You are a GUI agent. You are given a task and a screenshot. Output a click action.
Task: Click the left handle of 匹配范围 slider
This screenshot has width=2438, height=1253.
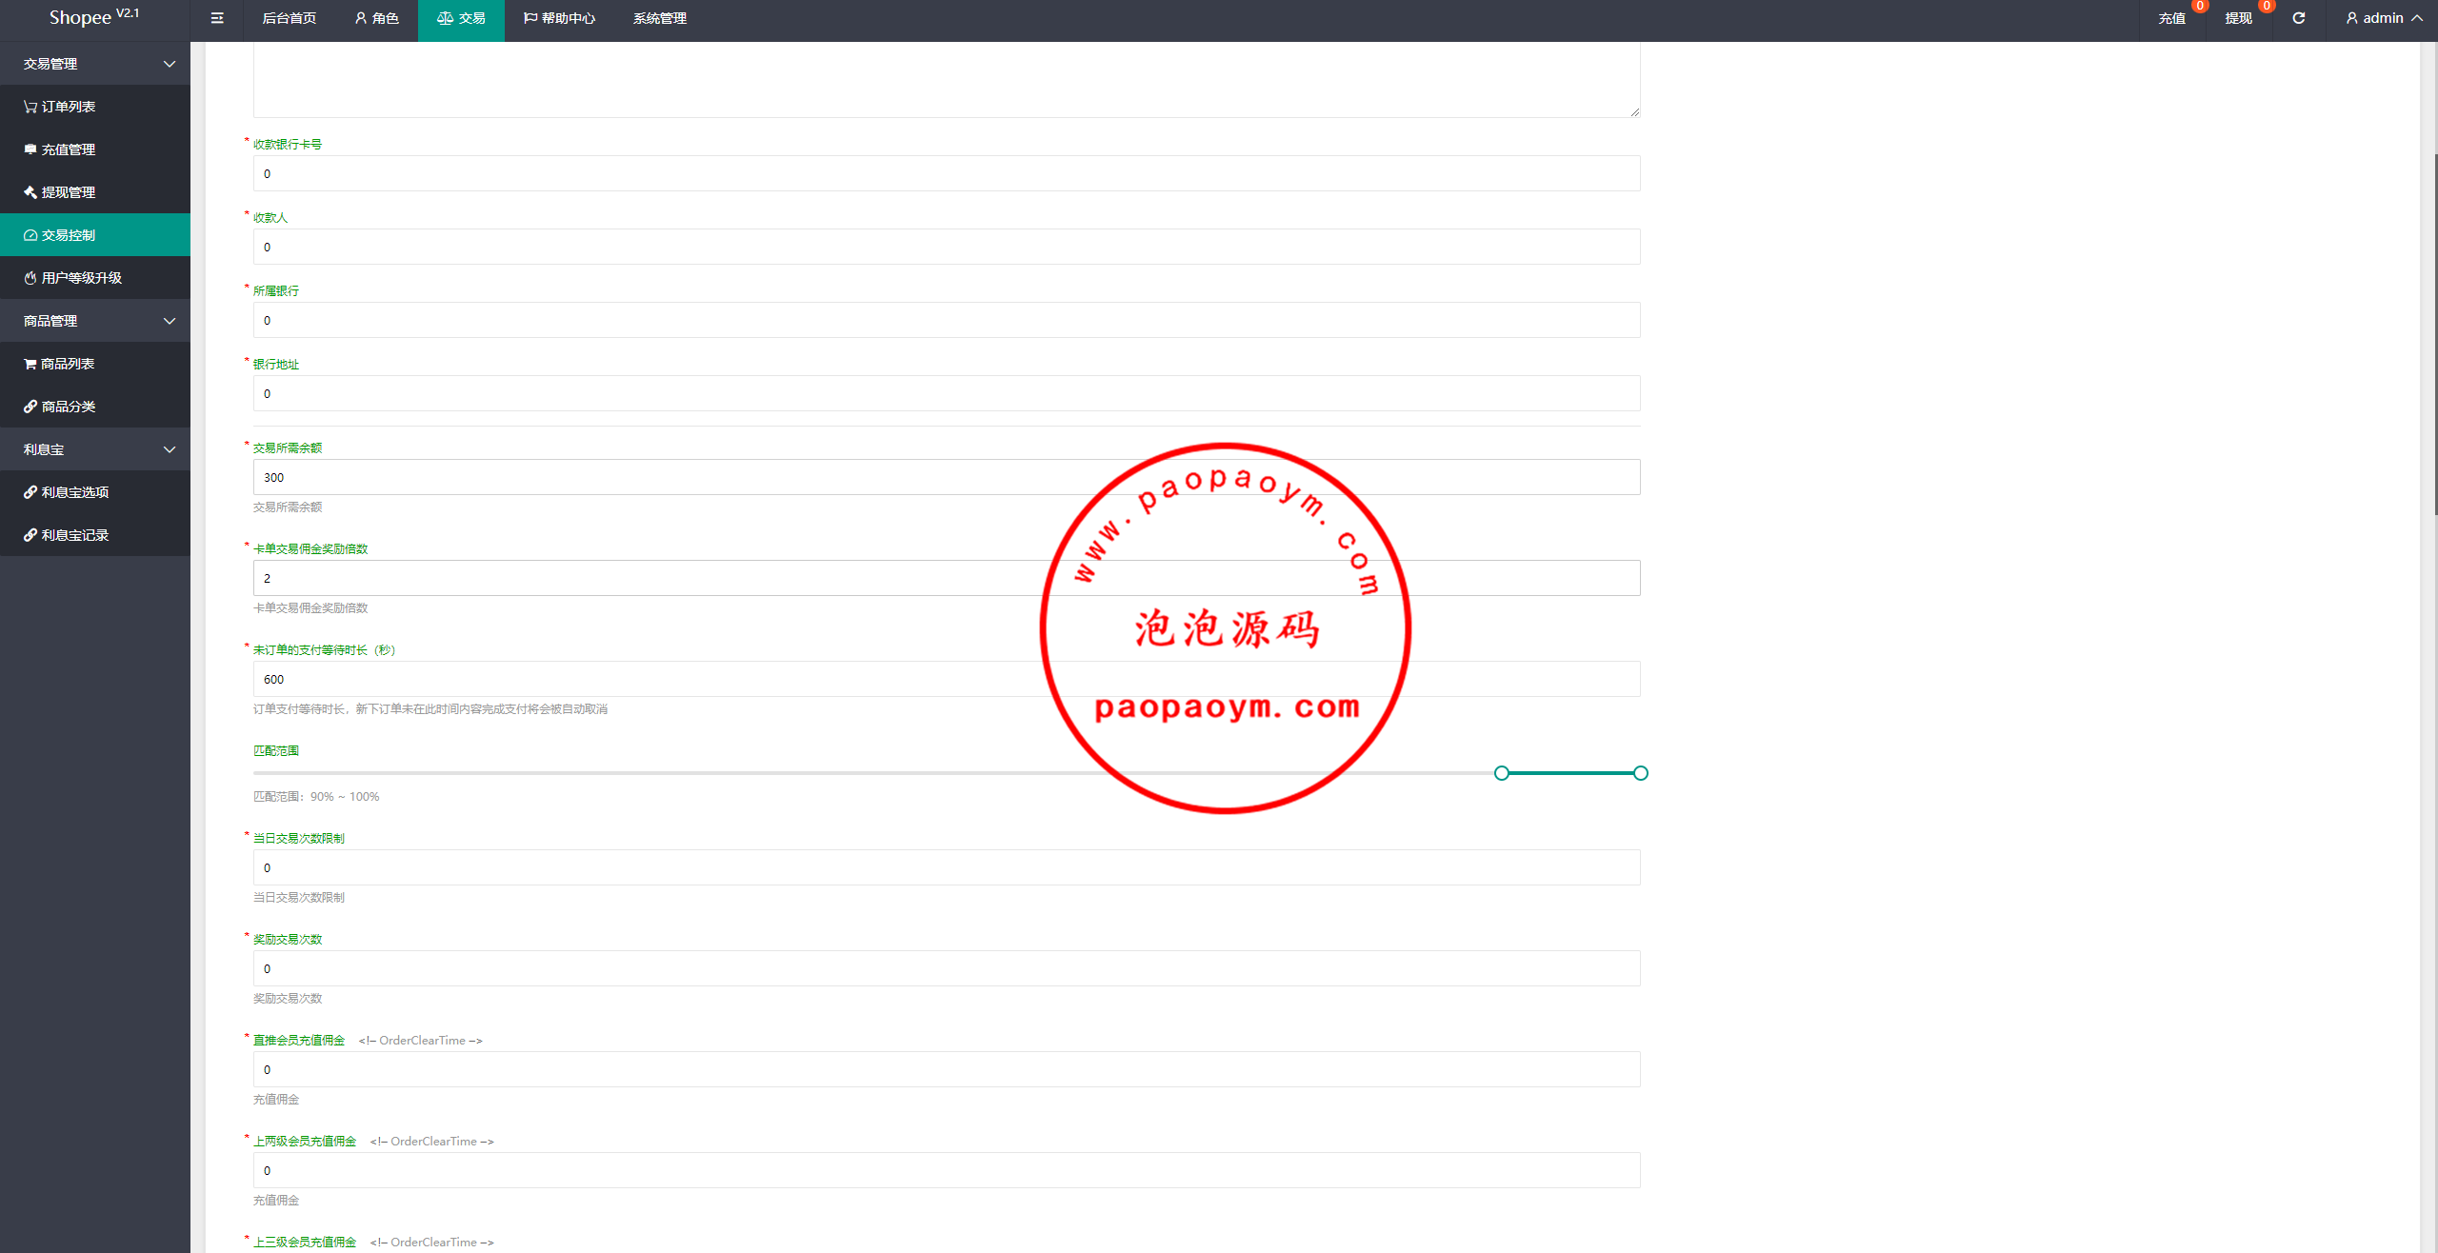(x=1502, y=773)
